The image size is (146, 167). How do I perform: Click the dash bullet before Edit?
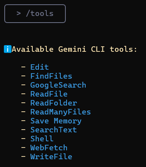(23, 67)
